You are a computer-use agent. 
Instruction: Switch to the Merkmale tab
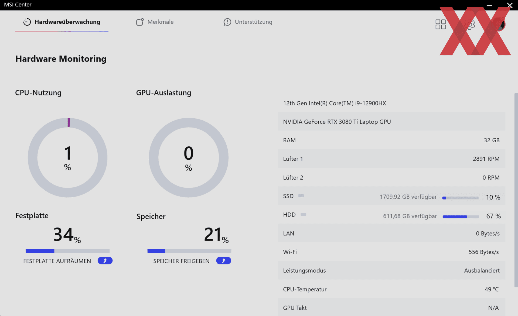coord(155,22)
